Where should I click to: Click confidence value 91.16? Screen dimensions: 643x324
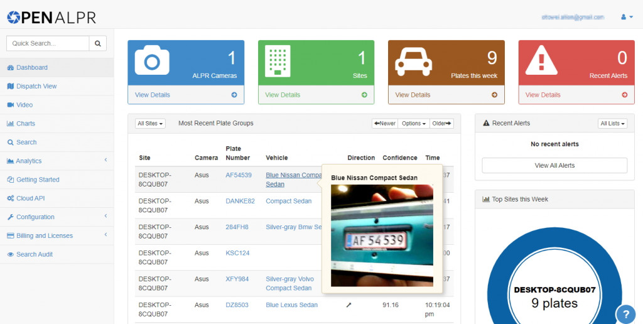click(389, 305)
